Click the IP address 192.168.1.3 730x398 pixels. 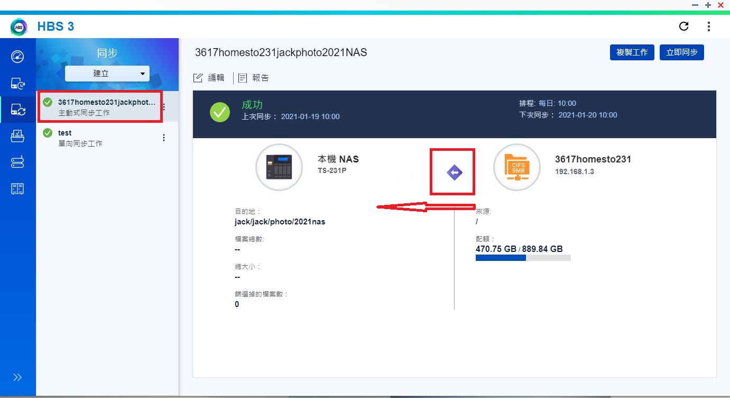click(575, 171)
